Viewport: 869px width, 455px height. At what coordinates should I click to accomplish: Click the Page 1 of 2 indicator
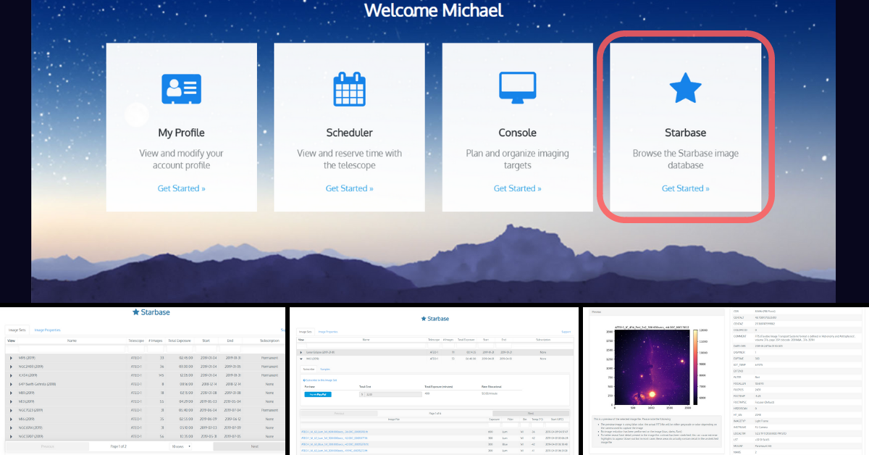[x=118, y=446]
